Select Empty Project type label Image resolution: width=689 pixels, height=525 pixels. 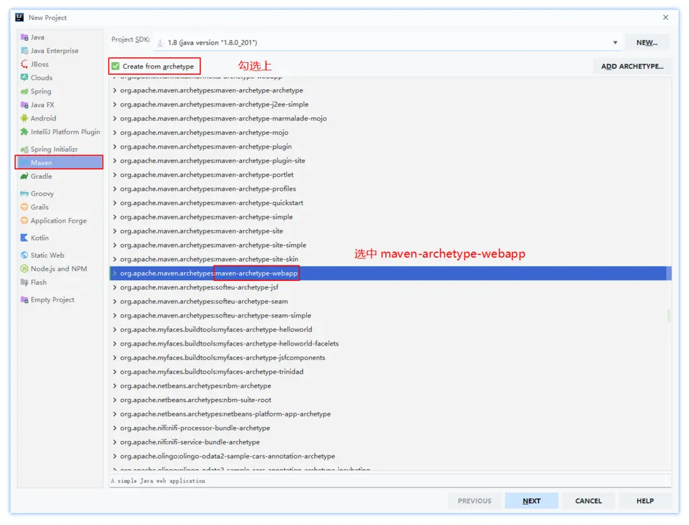click(52, 300)
